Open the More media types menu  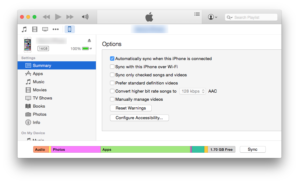pos(55,29)
